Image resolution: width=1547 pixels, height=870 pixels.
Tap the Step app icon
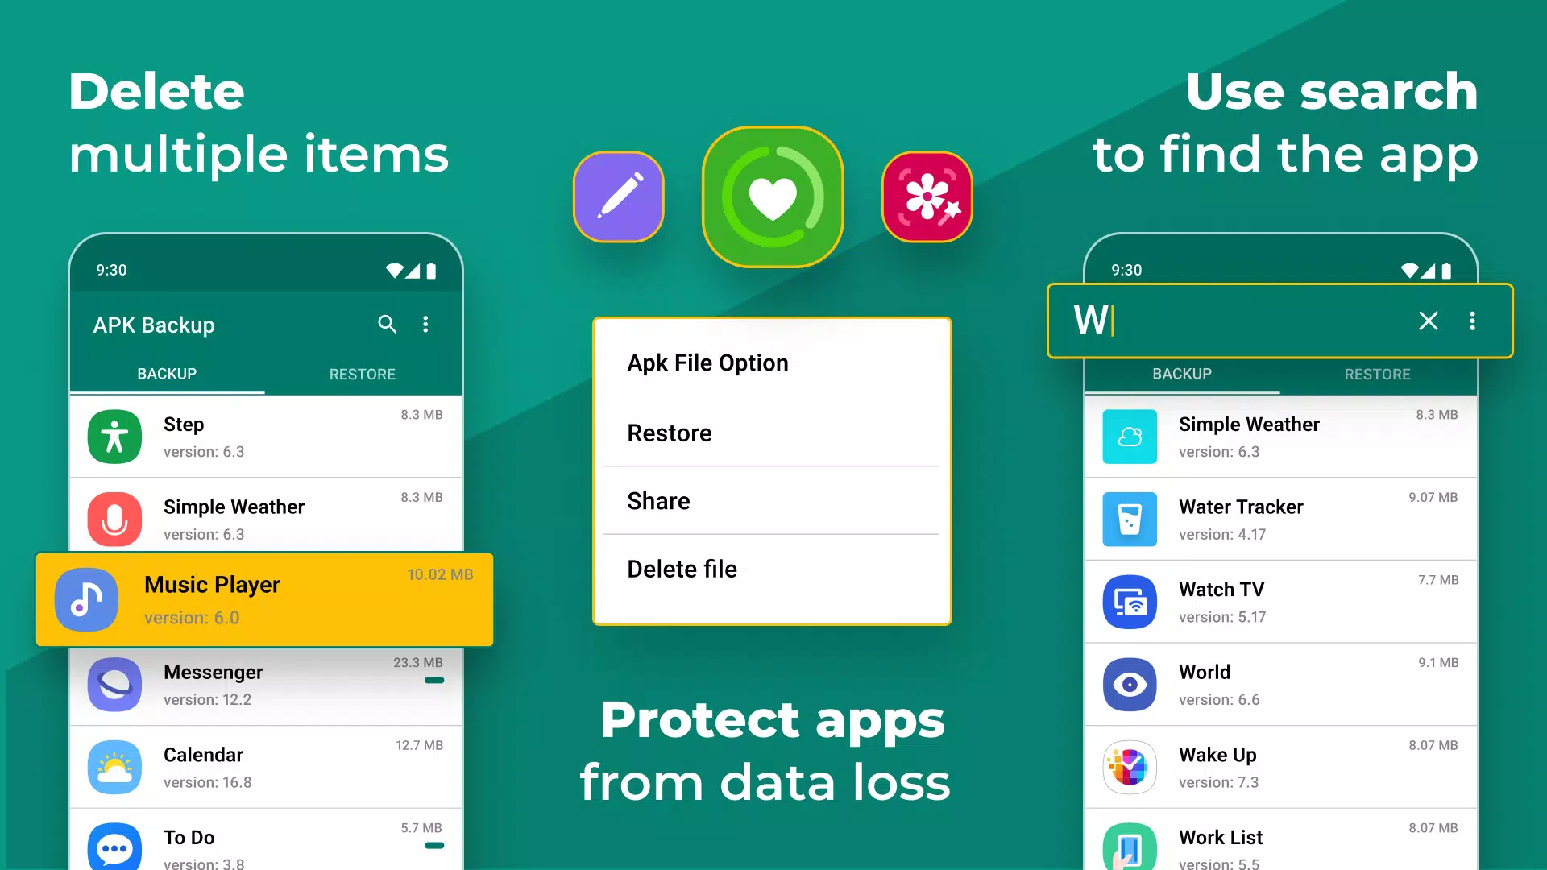pyautogui.click(x=114, y=437)
